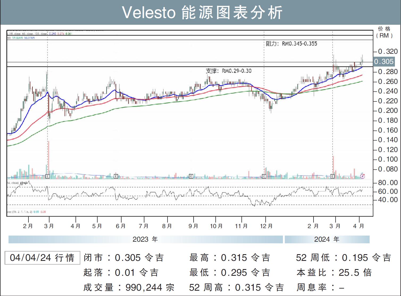Image resolution: width=401 pixels, height=296 pixels.
Task: Click the moving average legend values 0.290 0.274 0.261
Action: pos(61,34)
